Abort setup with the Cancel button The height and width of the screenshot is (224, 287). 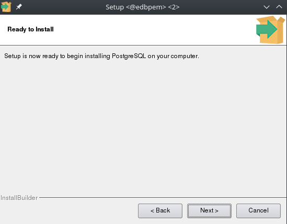pos(258,210)
